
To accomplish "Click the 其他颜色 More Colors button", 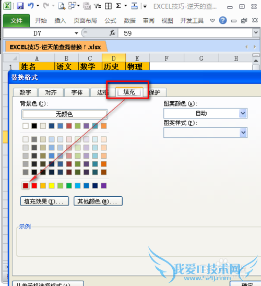I will click(x=98, y=201).
